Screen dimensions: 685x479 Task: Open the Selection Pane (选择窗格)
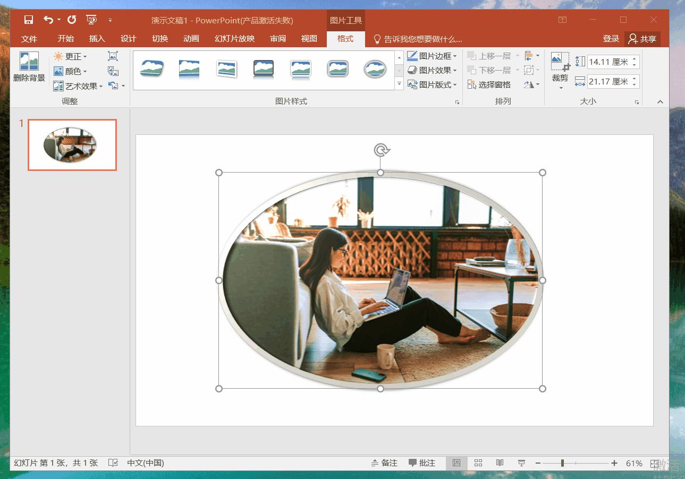(x=489, y=84)
